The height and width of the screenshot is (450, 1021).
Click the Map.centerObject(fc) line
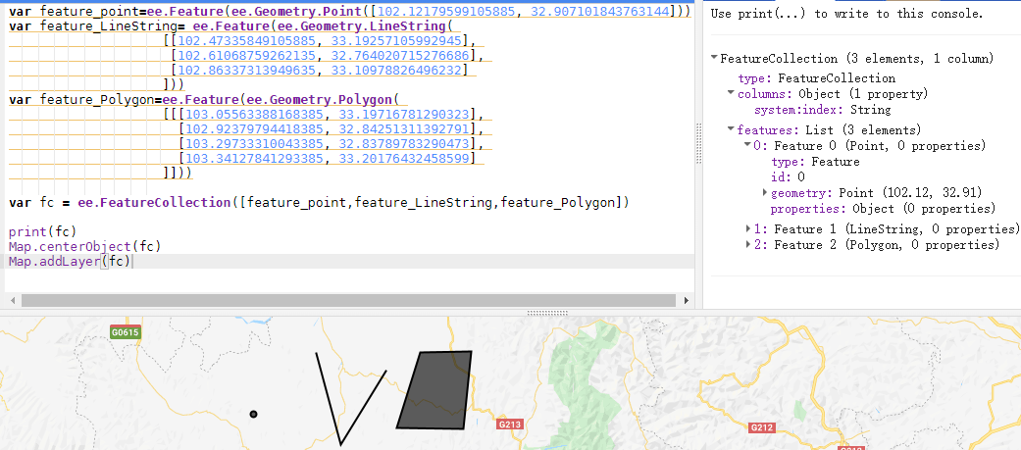coord(84,247)
